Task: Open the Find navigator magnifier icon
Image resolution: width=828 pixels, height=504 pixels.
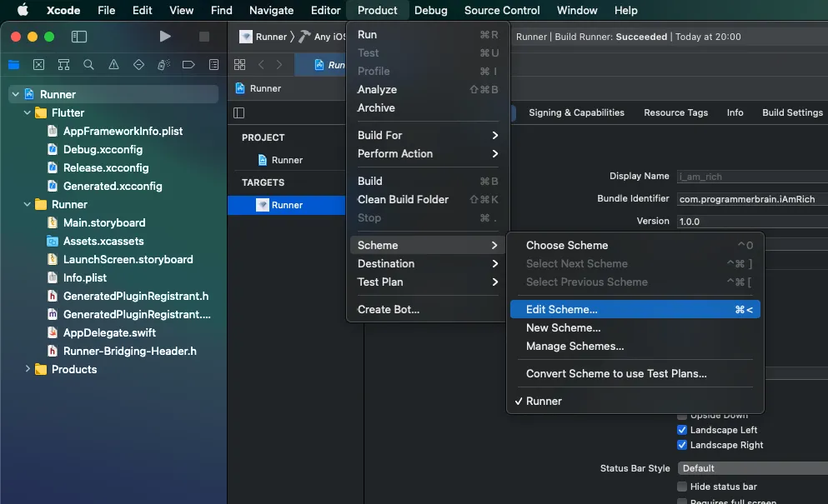Action: click(88, 65)
